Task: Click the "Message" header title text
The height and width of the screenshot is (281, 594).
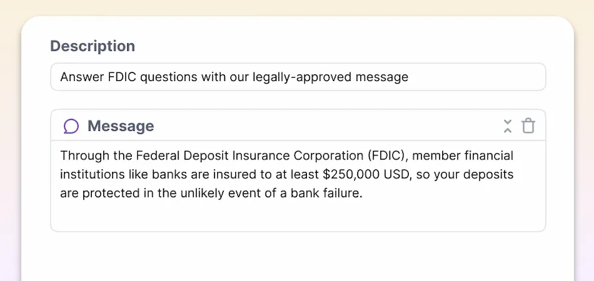Action: pyautogui.click(x=121, y=126)
